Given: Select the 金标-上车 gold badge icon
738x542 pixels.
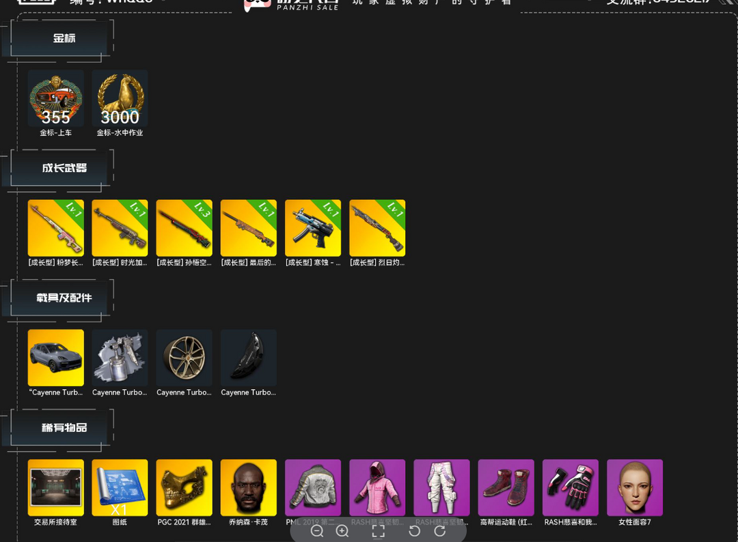Looking at the screenshot, I should click(56, 98).
